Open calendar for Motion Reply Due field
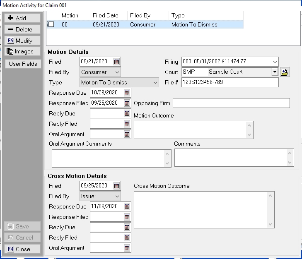Image resolution: width=302 pixels, height=259 pixels. pyautogui.click(x=127, y=113)
